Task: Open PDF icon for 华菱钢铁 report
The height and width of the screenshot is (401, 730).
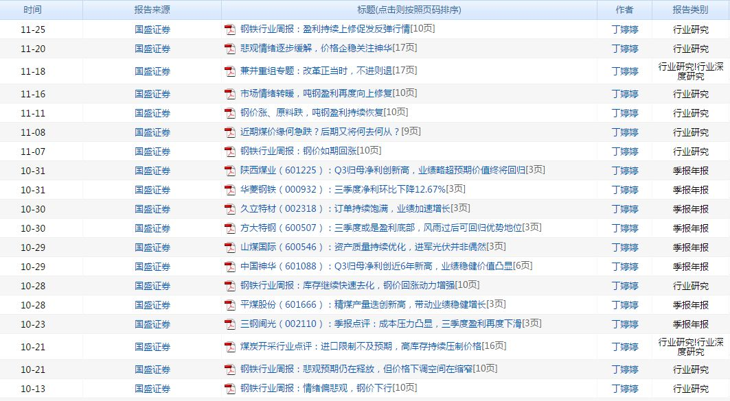Action: (230, 190)
